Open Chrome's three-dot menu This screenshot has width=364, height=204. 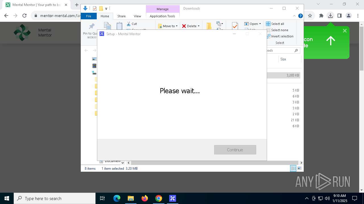pos(358,16)
